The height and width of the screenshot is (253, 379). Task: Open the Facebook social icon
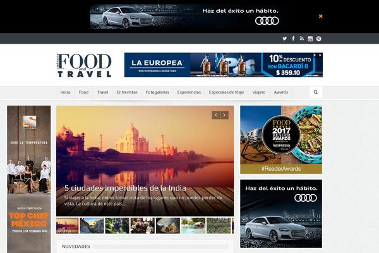point(293,38)
